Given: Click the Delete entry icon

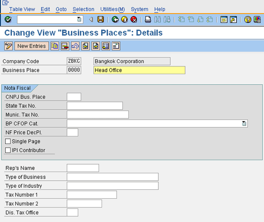Looking at the screenshot, I should (65, 46).
